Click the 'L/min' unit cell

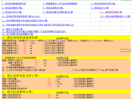pyautogui.click(x=32, y=43)
